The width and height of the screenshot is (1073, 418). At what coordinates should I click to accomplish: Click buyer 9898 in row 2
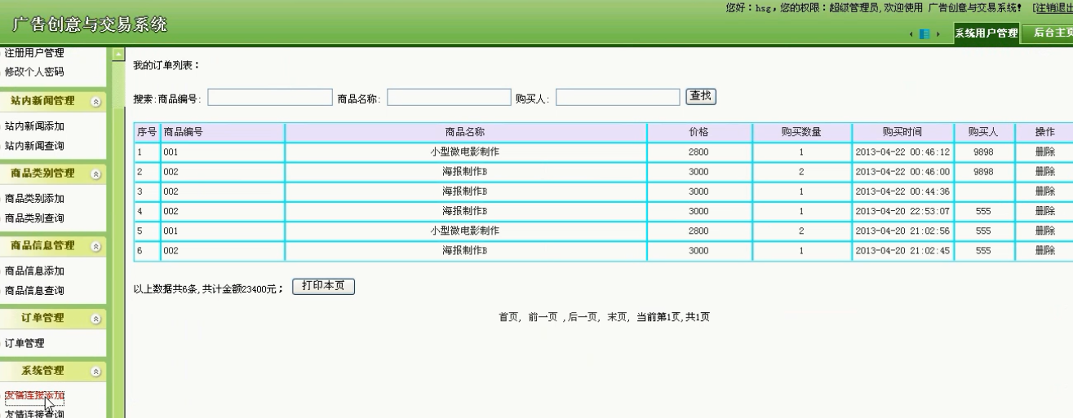pos(983,172)
